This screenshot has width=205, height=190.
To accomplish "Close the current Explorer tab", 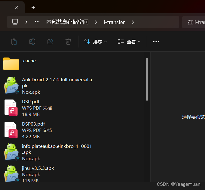I will [17, 7].
